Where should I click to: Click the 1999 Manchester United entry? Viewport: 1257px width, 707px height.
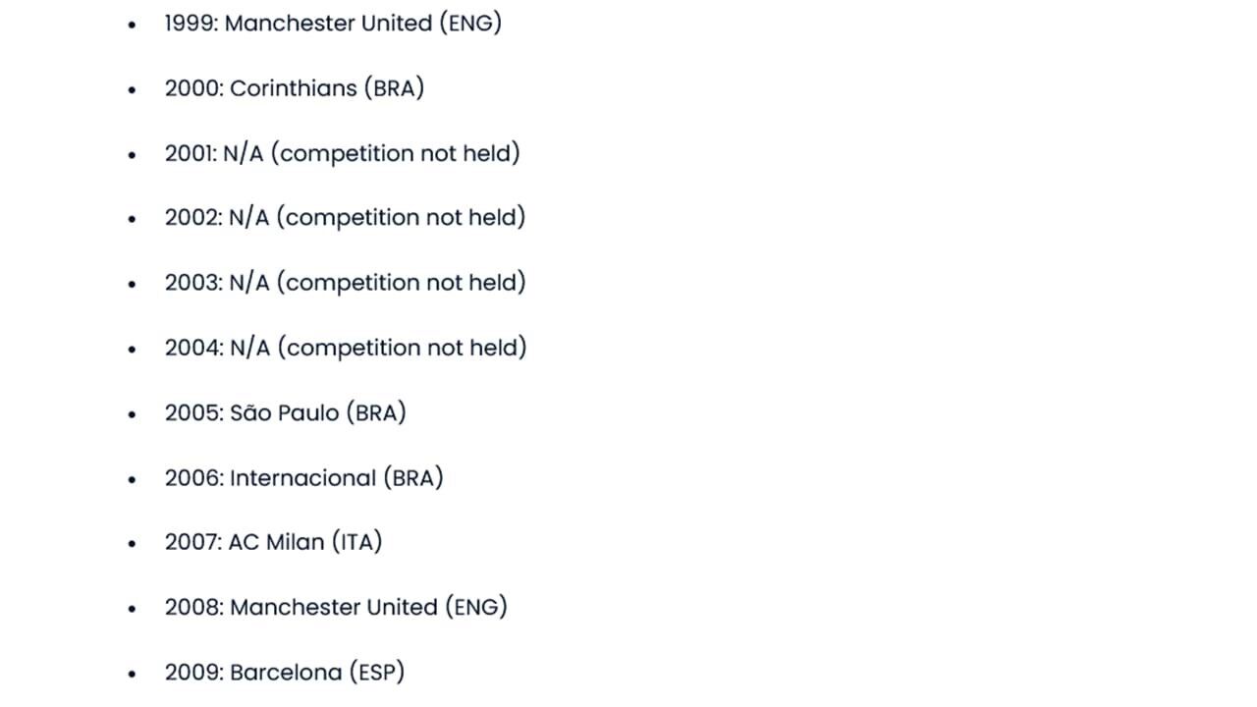[333, 24]
